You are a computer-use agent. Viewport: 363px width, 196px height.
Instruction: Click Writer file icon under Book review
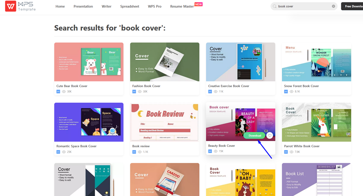pyautogui.click(x=134, y=152)
